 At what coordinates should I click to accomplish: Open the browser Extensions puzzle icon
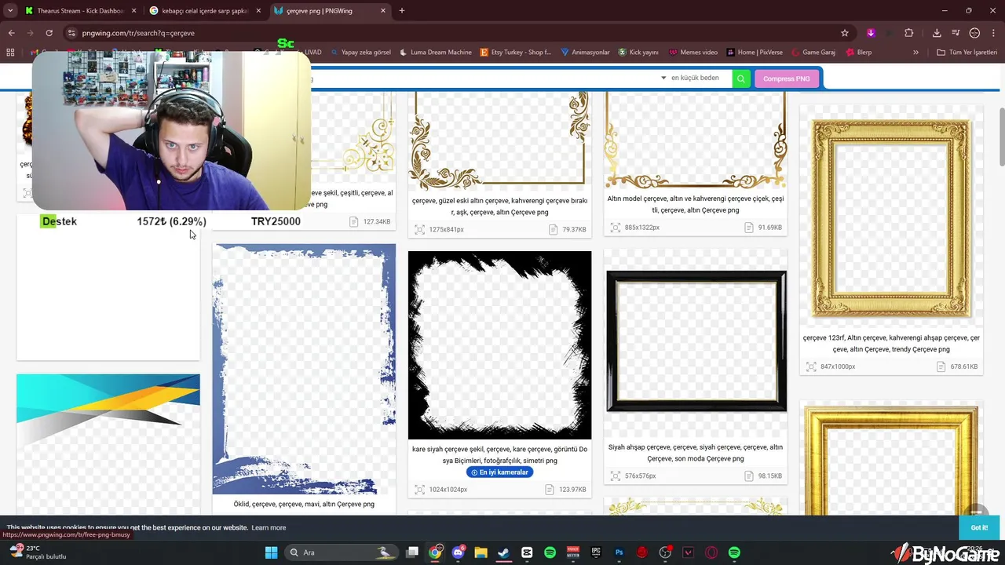909,33
